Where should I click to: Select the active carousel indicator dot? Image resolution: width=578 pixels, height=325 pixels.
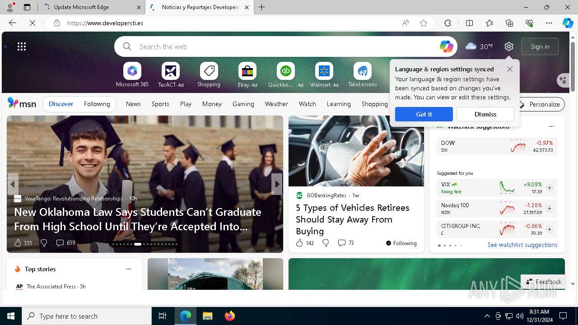coord(138,244)
